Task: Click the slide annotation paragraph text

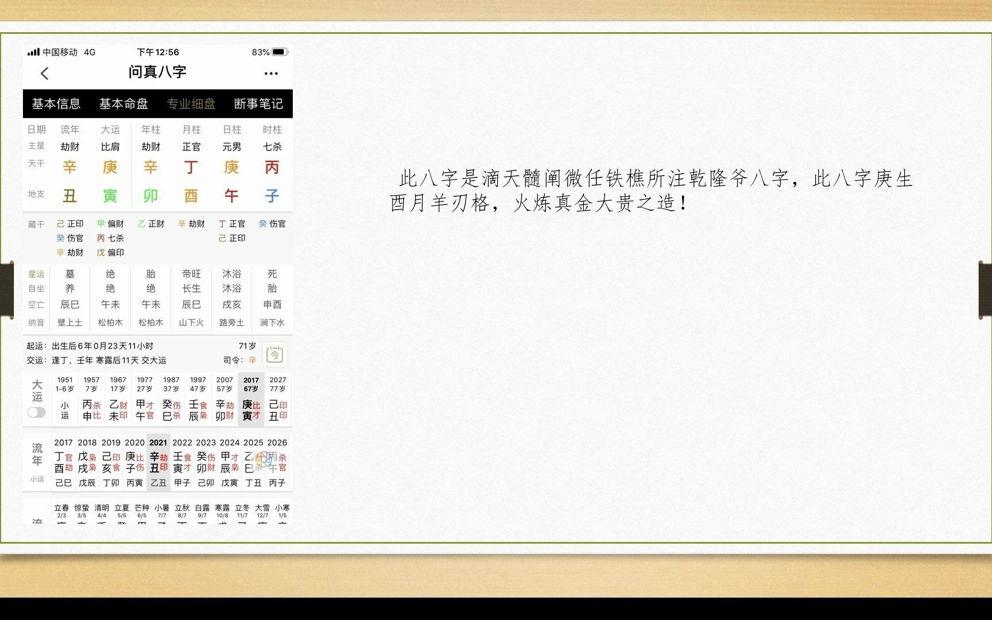Action: (651, 191)
